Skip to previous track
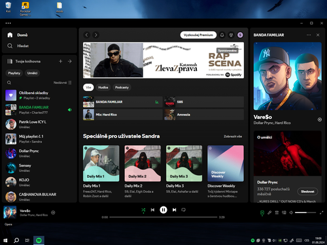 pos(152,210)
